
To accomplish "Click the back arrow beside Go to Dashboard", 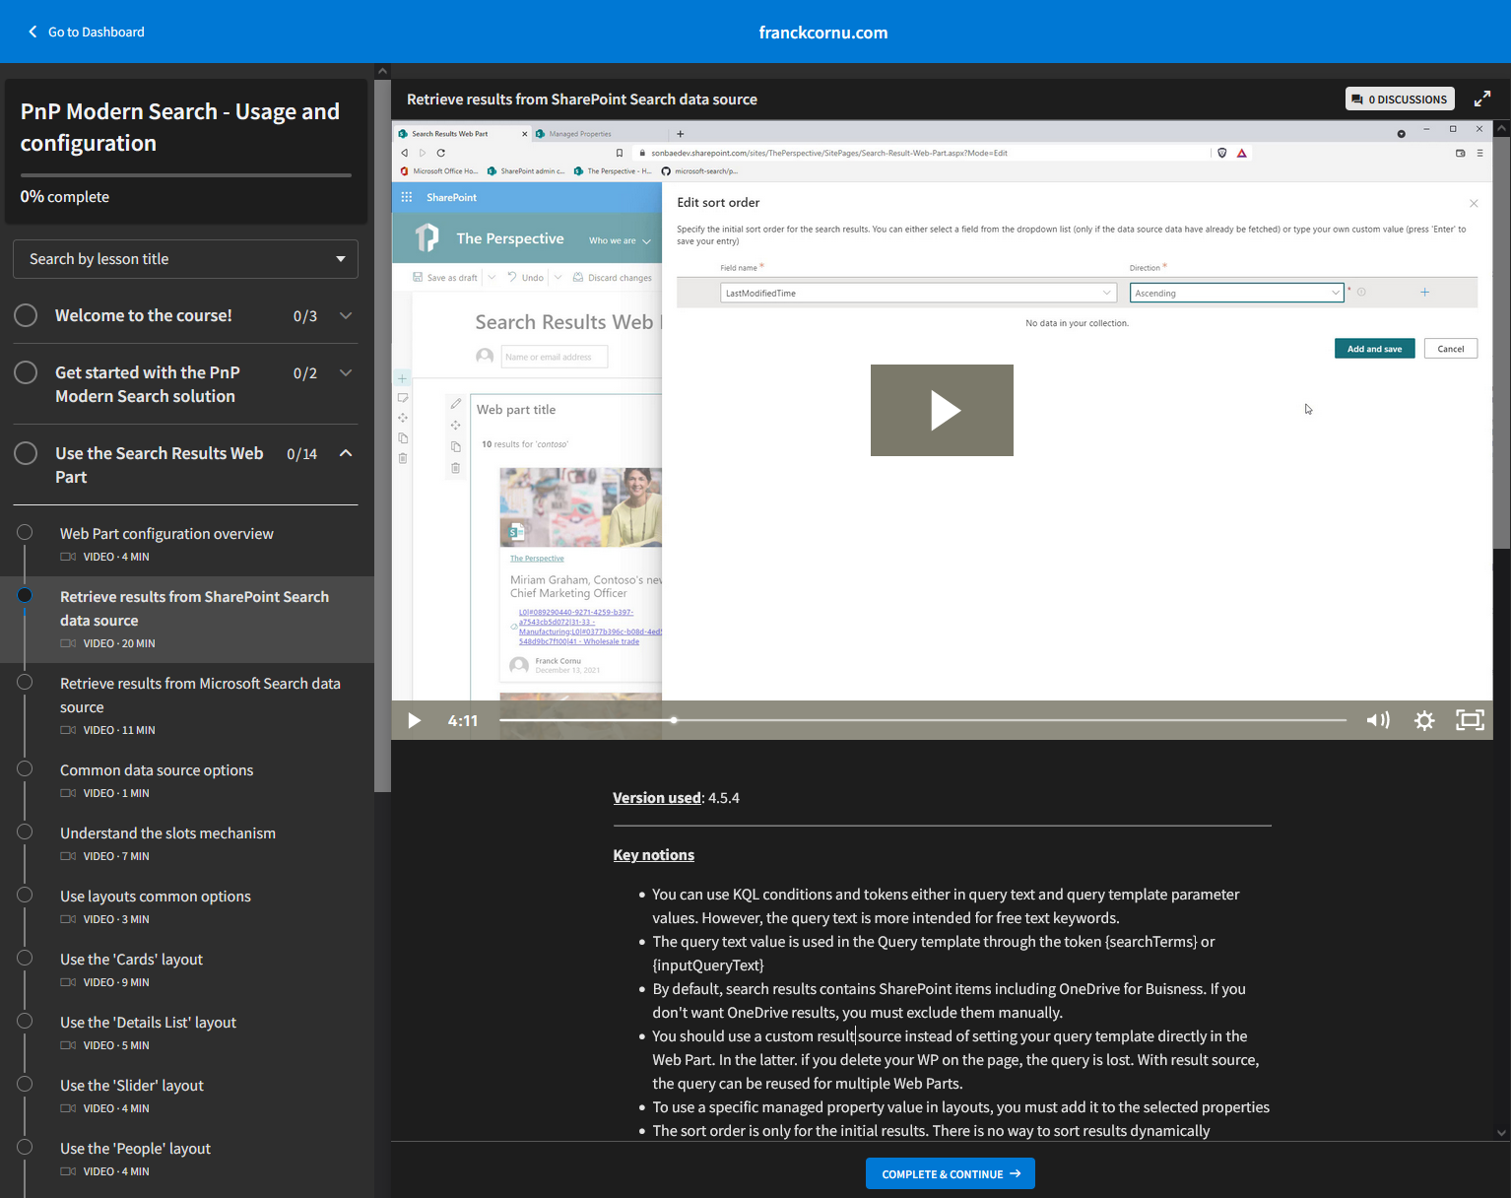I will pos(32,32).
